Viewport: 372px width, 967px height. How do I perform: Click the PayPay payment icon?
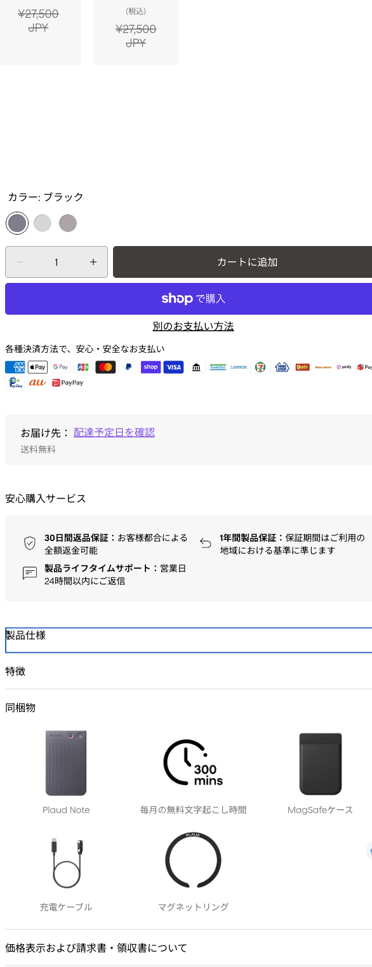pyautogui.click(x=68, y=383)
